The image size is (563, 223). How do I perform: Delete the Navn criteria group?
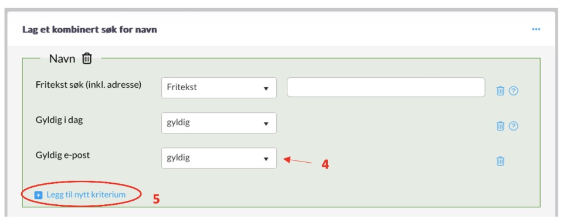point(87,59)
